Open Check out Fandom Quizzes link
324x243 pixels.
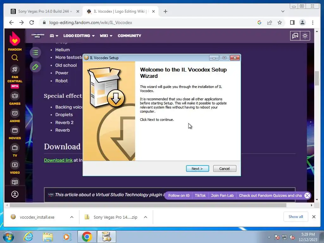point(270,196)
